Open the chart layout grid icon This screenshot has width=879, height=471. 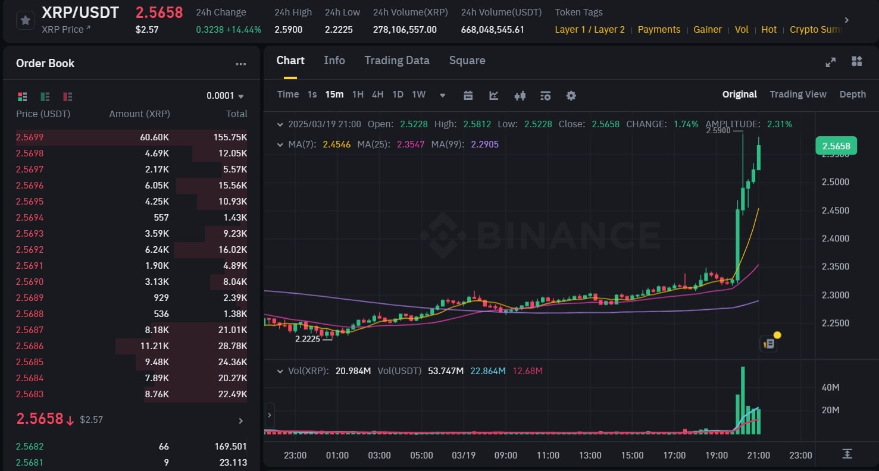tap(856, 61)
